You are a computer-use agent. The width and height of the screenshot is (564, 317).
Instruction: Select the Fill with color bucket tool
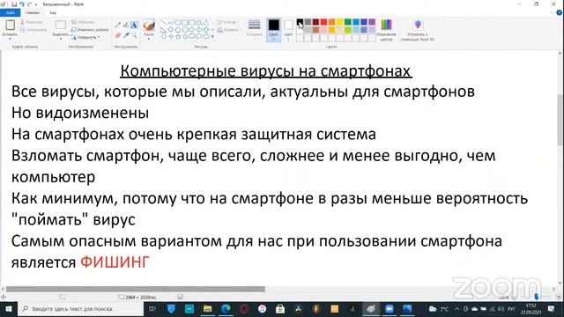point(125,26)
